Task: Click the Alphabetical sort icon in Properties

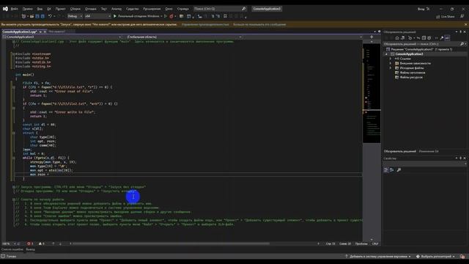Action: [391, 170]
